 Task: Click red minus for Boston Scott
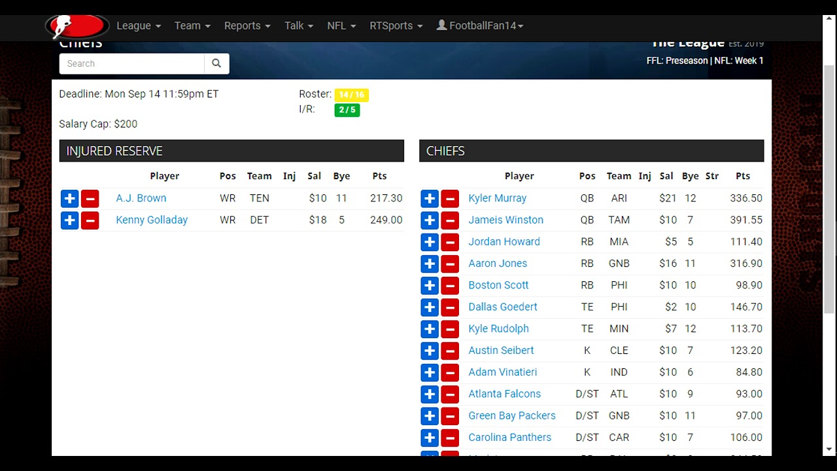[x=450, y=286]
